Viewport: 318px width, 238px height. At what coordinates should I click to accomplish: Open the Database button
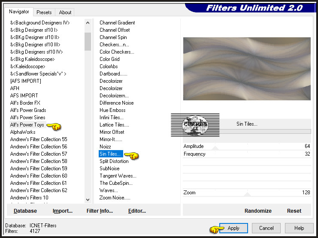[x=25, y=211]
